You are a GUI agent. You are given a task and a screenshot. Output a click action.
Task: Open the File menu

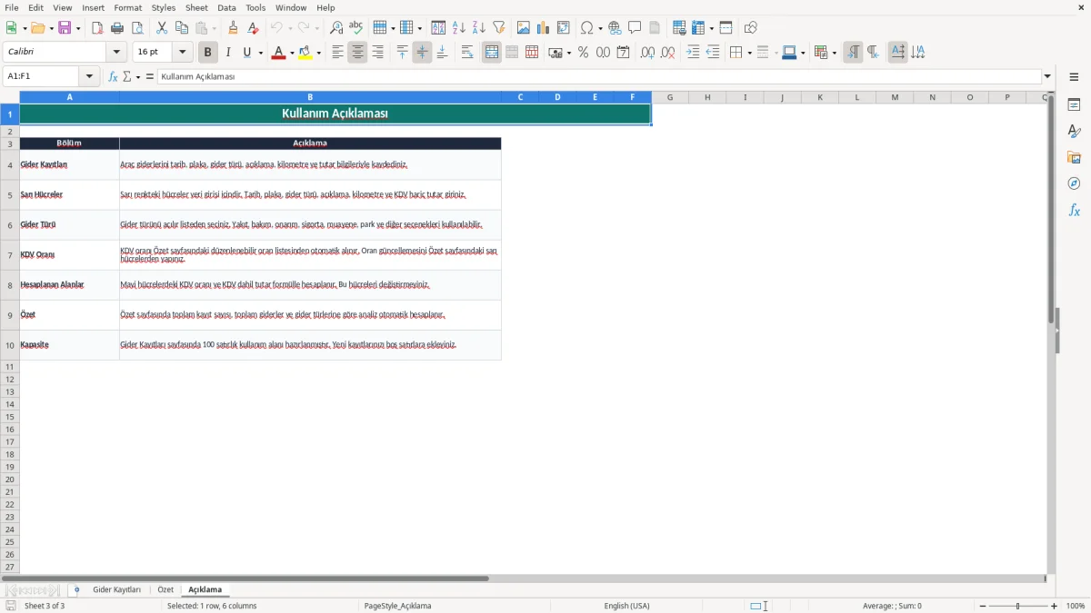12,7
